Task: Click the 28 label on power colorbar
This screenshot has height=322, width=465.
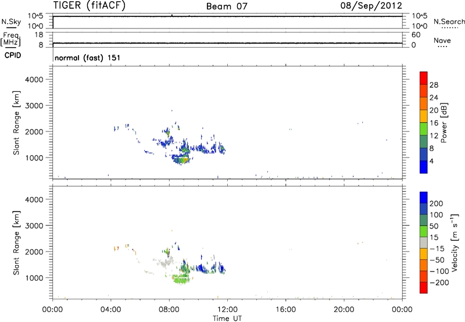Action: 434,85
